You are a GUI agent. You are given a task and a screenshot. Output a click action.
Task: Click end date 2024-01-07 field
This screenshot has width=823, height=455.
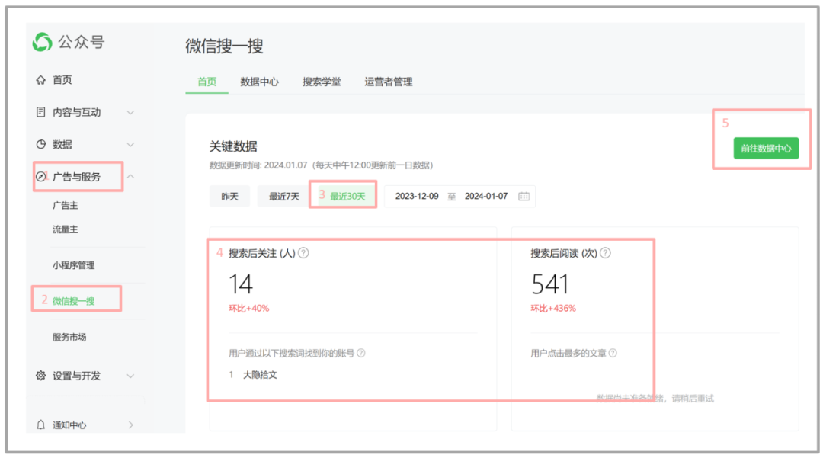pos(486,197)
